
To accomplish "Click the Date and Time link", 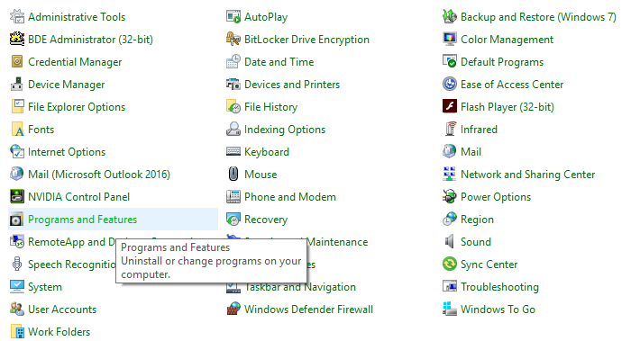I will click(x=279, y=62).
